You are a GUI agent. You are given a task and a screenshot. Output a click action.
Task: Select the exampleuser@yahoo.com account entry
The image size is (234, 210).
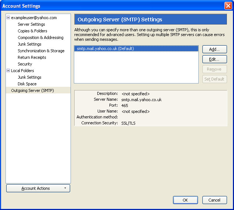(x=34, y=18)
